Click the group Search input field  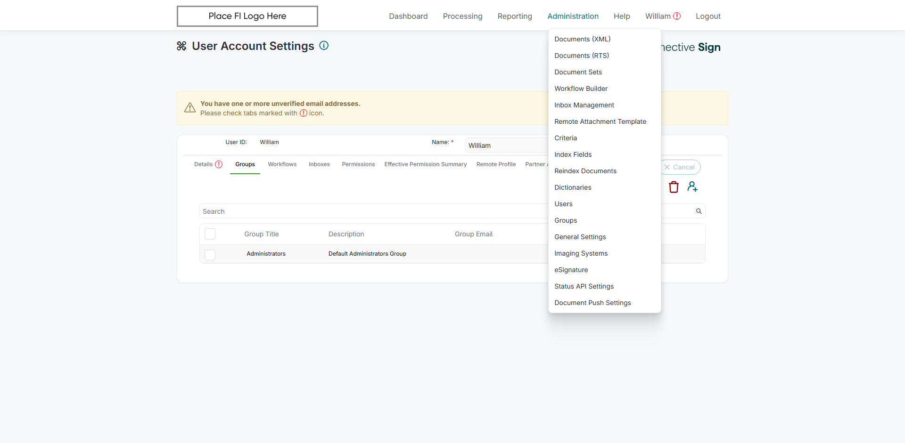pyautogui.click(x=372, y=211)
